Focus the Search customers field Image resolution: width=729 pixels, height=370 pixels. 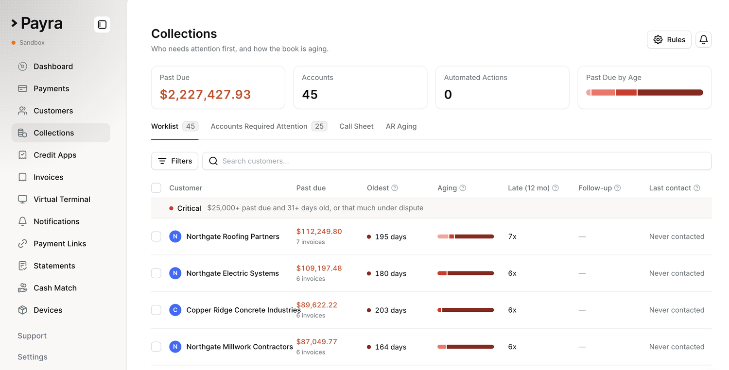(x=457, y=161)
